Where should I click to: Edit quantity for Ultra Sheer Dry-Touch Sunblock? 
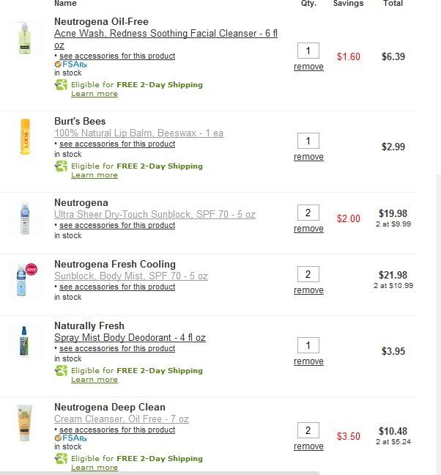click(308, 213)
